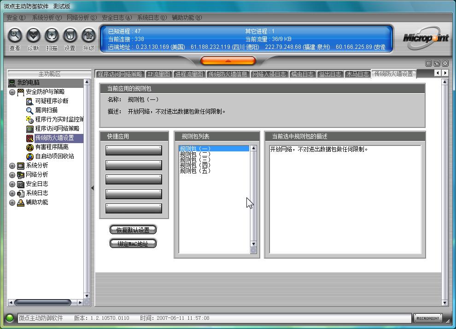The width and height of the screenshot is (456, 329).
Task: Click the main panel scrollbar down arrow
Action: coord(444,303)
